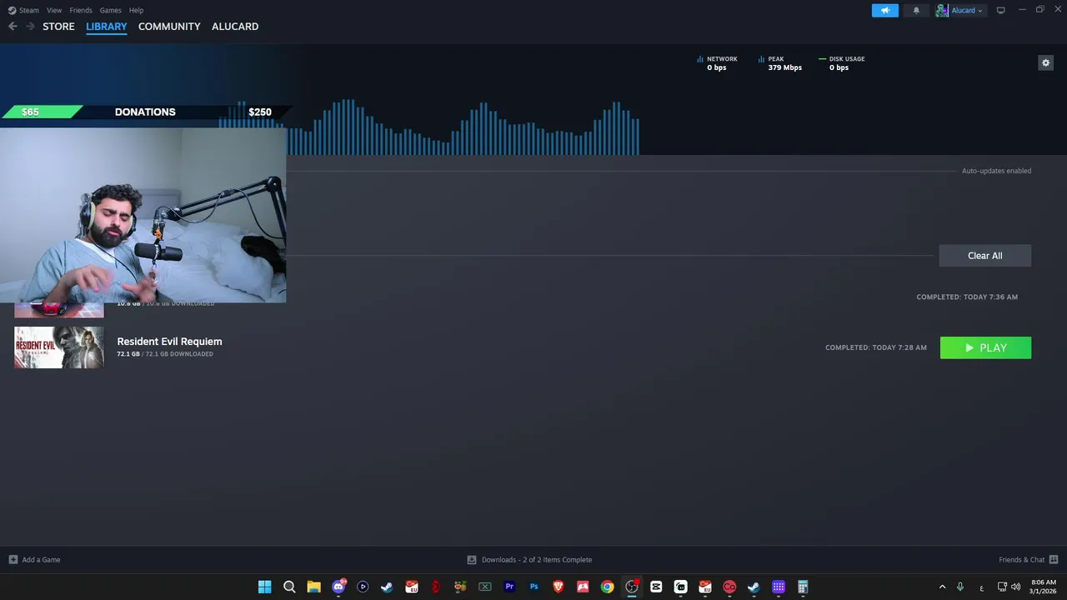Click the Add a Game plus icon

click(x=13, y=560)
